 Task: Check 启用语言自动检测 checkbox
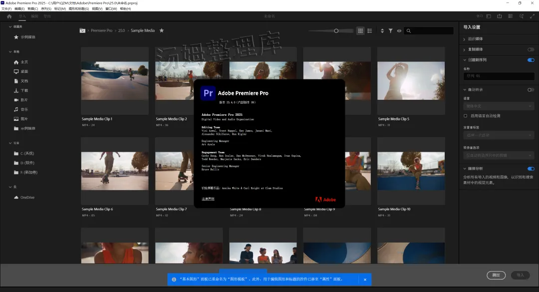[466, 116]
